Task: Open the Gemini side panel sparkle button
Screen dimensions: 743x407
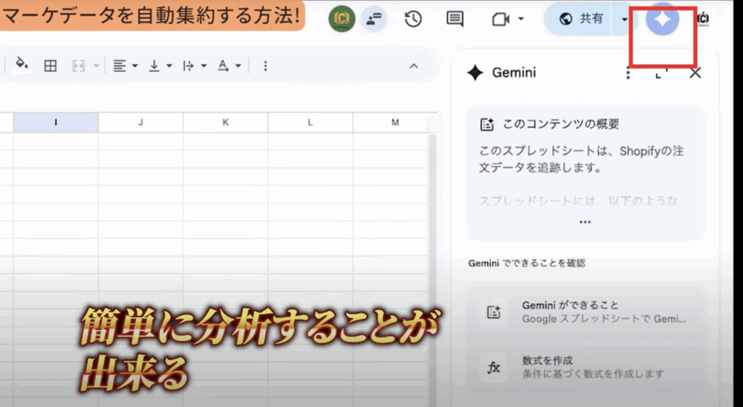Action: pos(662,20)
